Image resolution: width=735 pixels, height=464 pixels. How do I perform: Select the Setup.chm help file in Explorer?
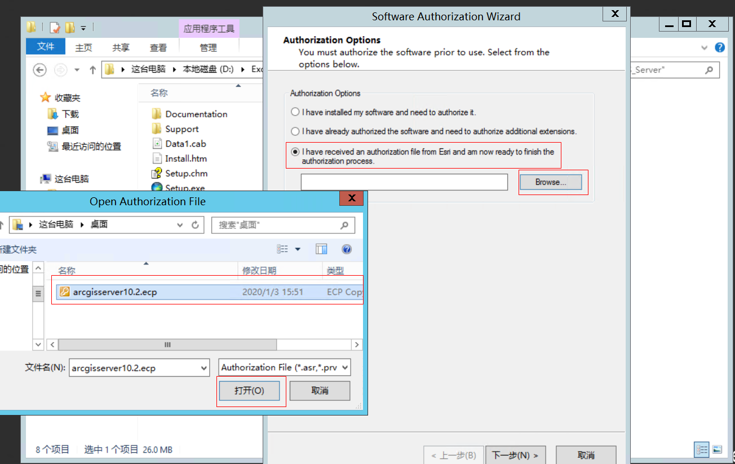coord(186,173)
